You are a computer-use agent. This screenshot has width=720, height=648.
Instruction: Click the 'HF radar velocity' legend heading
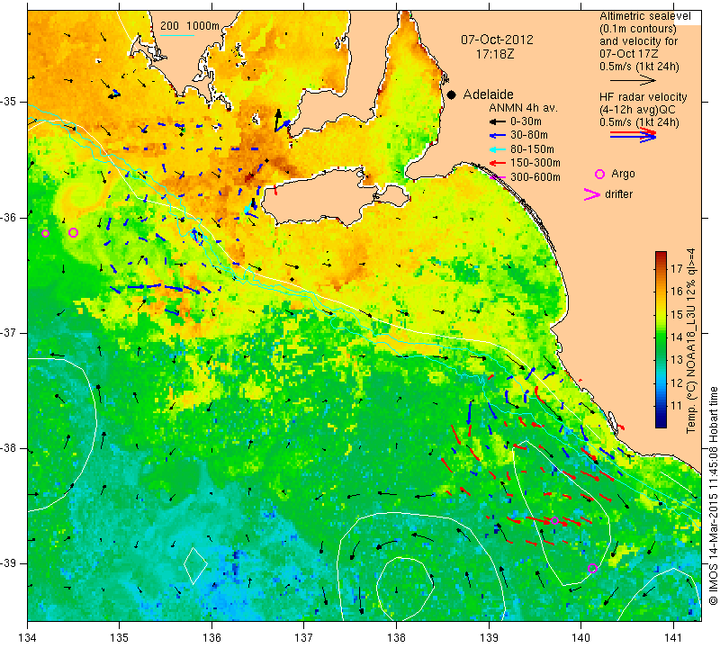(x=643, y=97)
